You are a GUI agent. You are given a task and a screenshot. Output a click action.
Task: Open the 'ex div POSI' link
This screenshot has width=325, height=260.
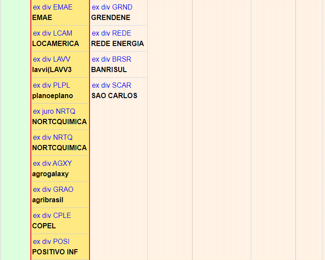[x=51, y=242]
